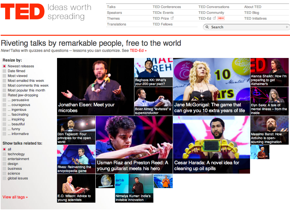Click the search field arrow icon
The width and height of the screenshot is (290, 210).
point(287,27)
